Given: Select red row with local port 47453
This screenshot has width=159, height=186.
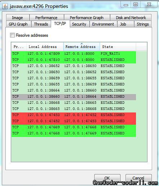Looking at the screenshot, I should click(74, 115).
